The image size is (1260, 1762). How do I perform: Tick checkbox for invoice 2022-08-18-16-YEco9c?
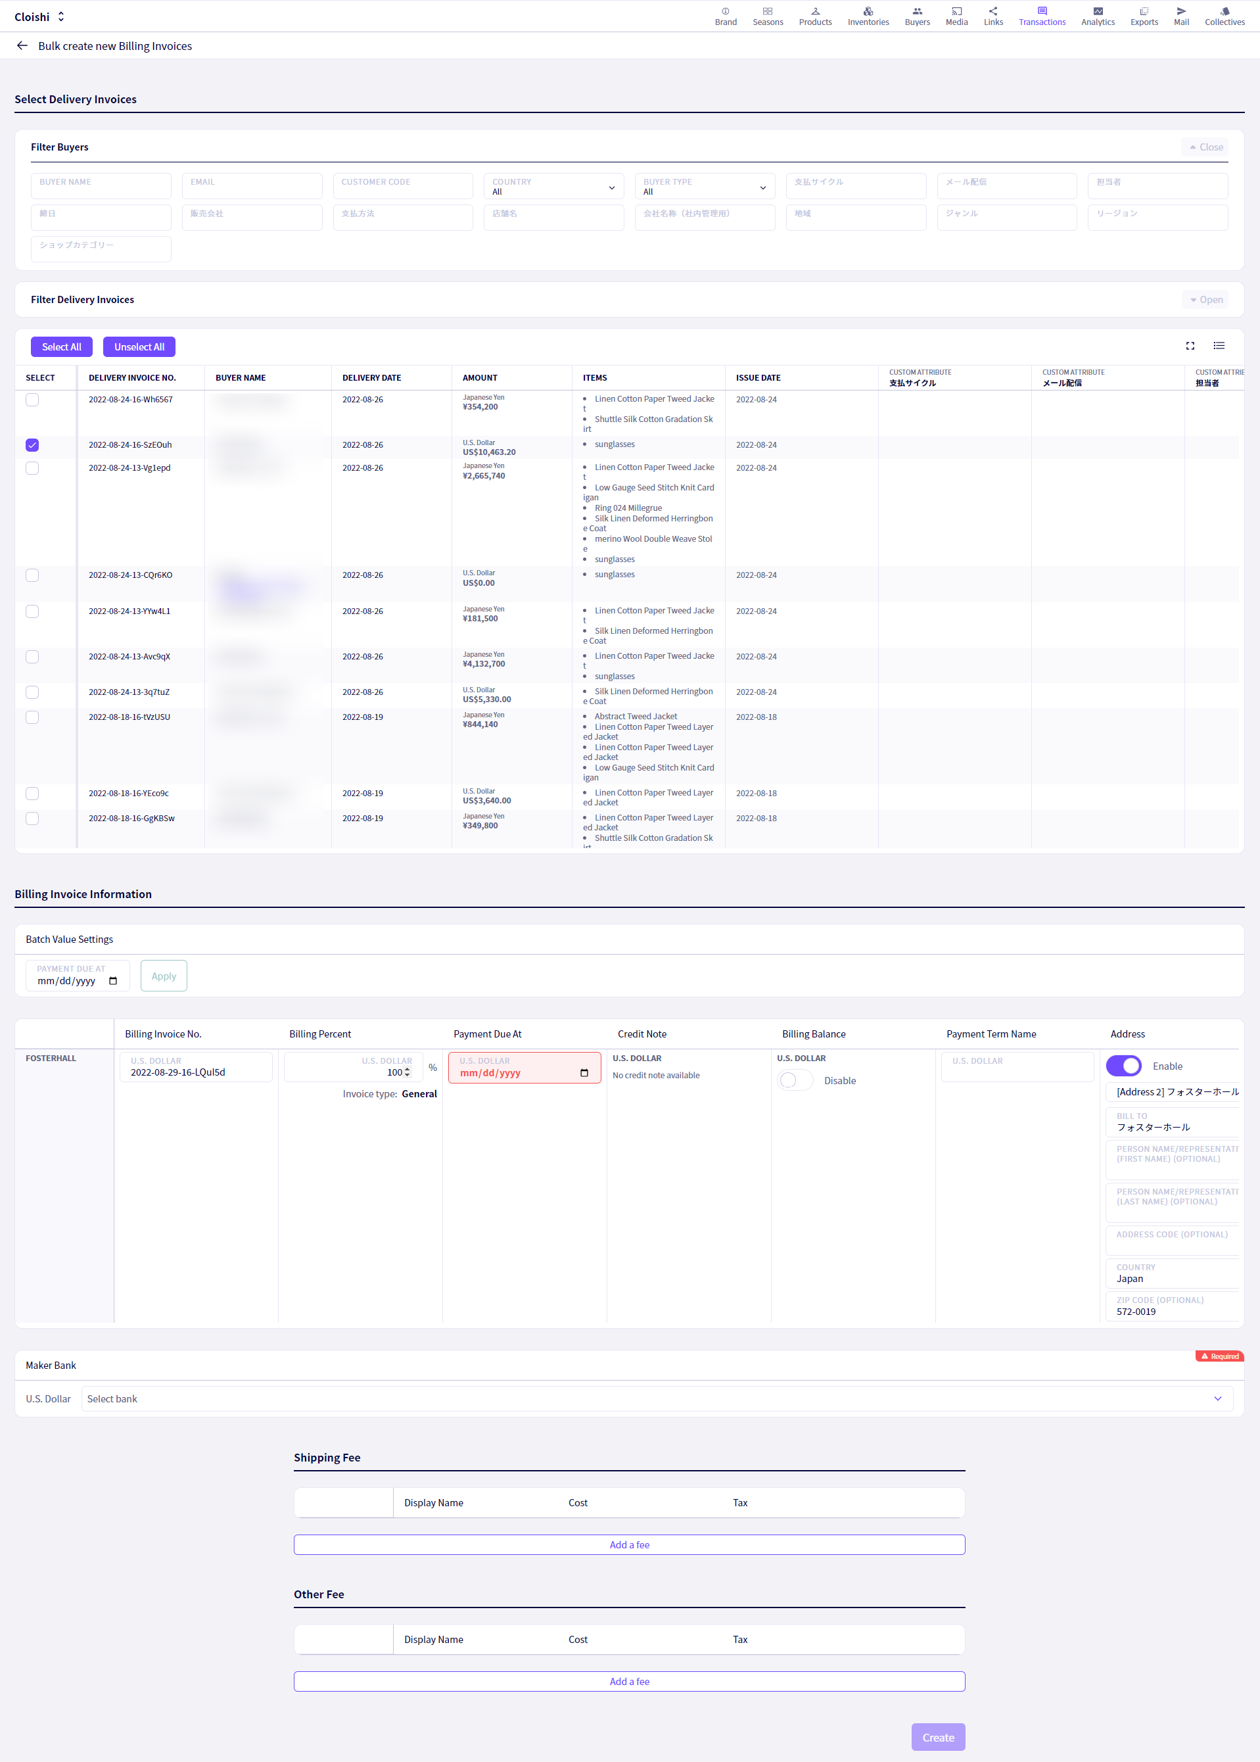32,793
